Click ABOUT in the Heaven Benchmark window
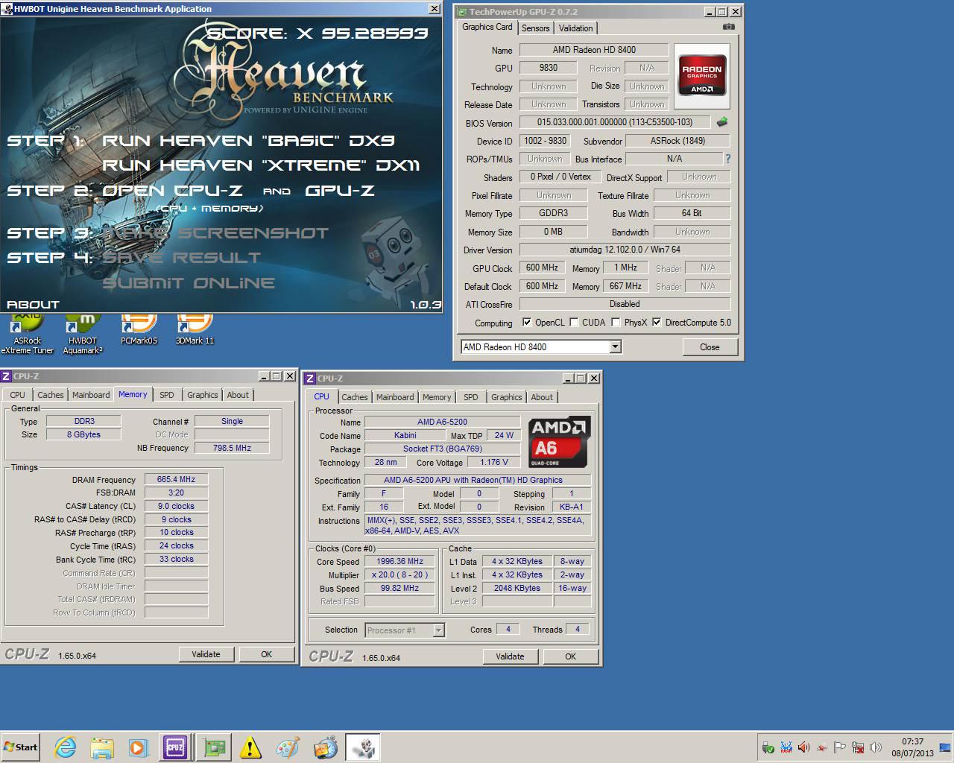The image size is (954, 763). click(x=33, y=304)
